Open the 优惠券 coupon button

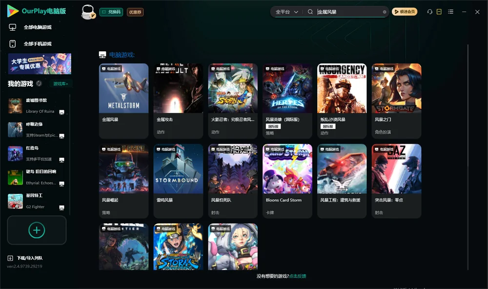click(135, 12)
